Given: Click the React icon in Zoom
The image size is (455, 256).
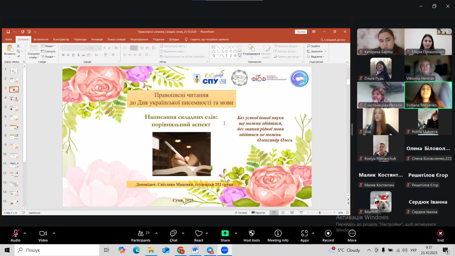Looking at the screenshot, I should 199,234.
